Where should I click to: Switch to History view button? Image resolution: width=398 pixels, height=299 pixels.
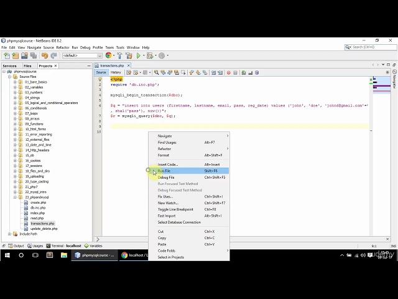(x=116, y=72)
